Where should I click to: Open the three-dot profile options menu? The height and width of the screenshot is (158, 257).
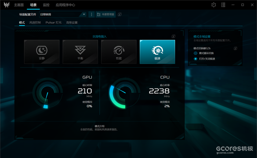click(x=91, y=14)
